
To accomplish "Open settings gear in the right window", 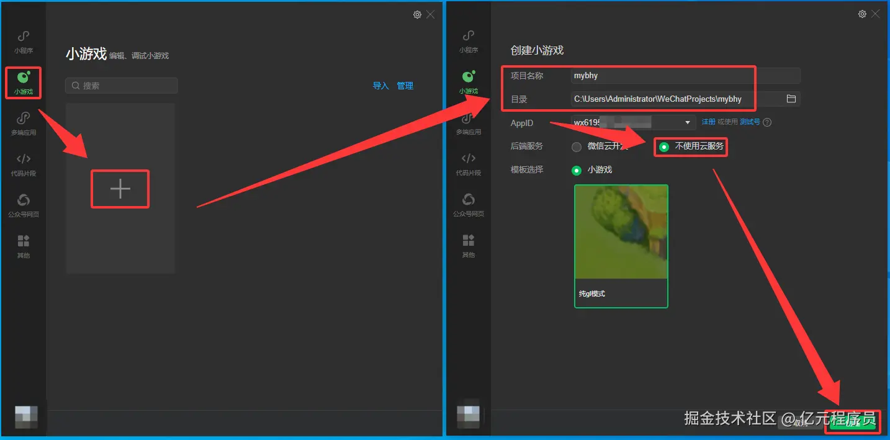I will click(x=862, y=14).
